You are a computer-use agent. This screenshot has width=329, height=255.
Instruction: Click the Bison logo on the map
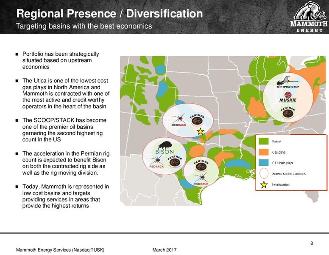164,148
